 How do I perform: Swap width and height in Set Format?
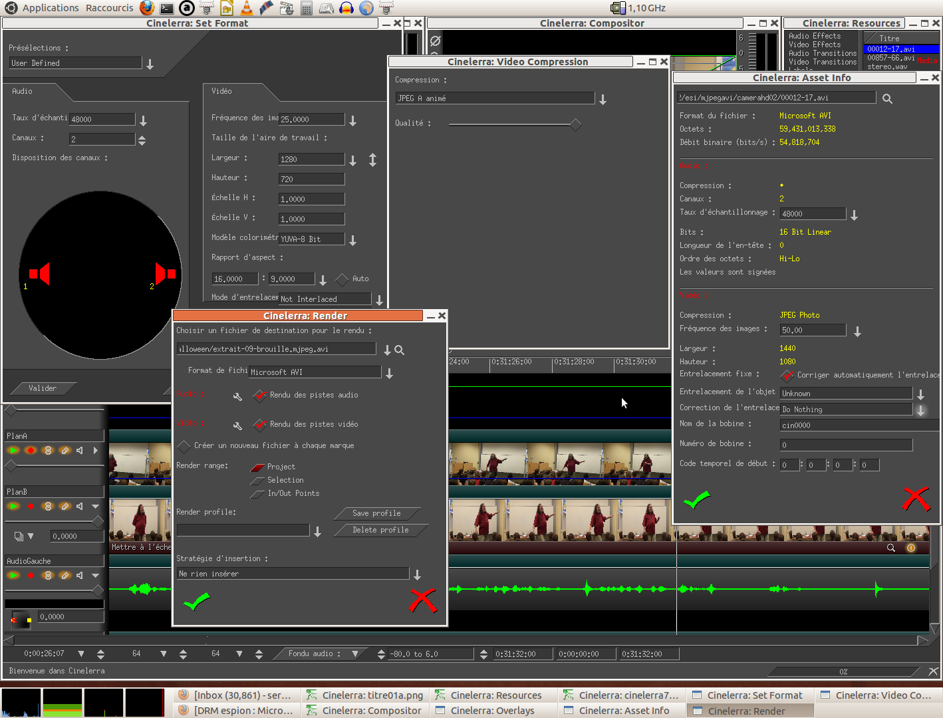click(372, 160)
